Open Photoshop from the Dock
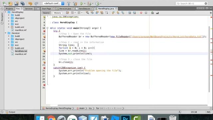213x120 pixels. (125, 118)
